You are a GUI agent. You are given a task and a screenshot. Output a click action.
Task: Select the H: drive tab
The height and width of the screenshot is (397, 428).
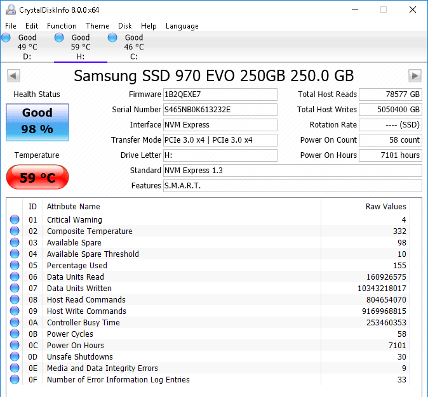(x=81, y=47)
